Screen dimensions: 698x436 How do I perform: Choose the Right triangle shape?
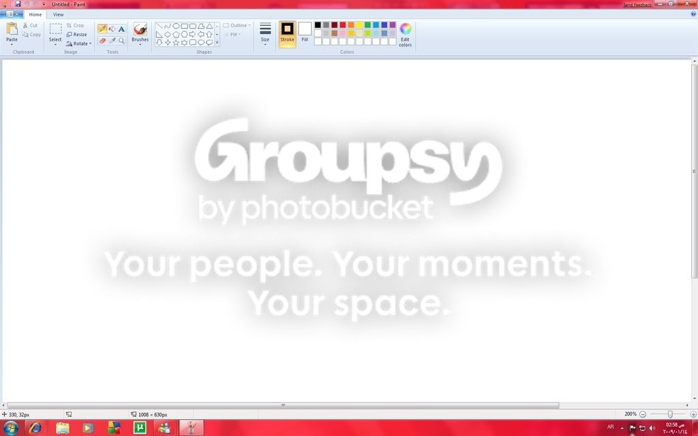(x=159, y=34)
